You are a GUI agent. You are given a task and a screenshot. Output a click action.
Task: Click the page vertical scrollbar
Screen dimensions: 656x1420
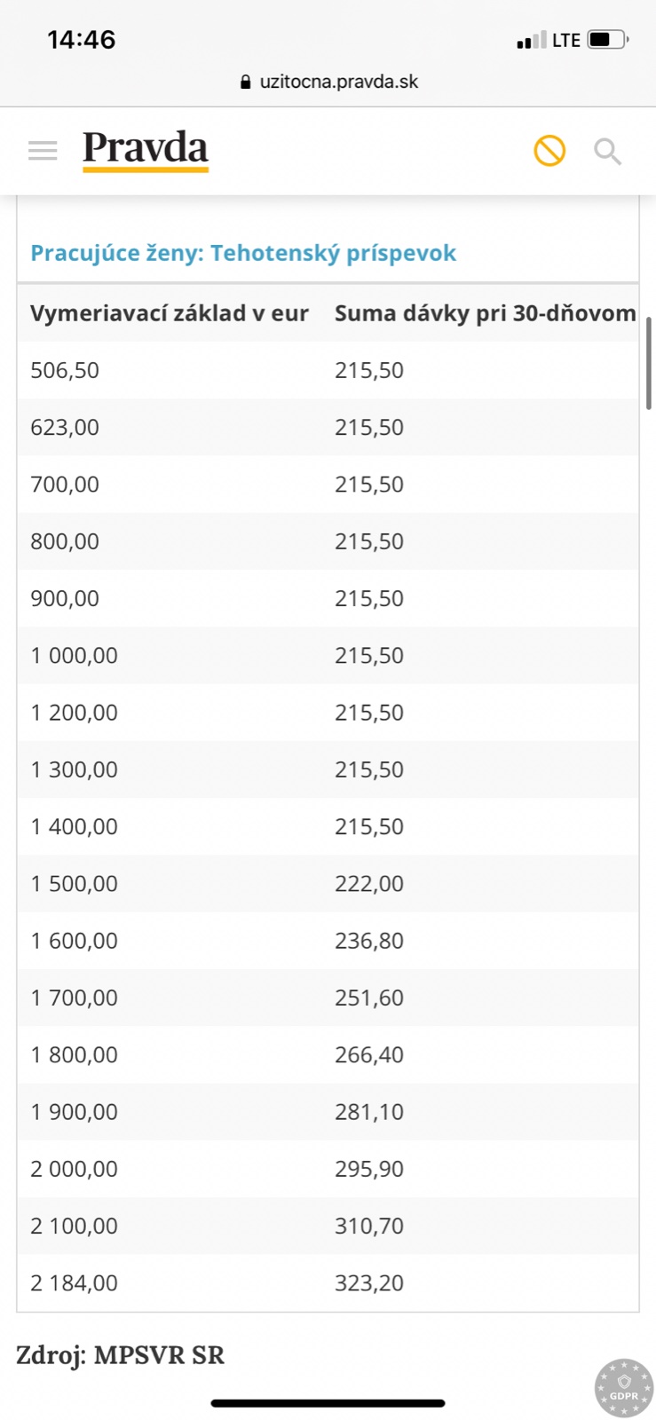click(x=649, y=363)
